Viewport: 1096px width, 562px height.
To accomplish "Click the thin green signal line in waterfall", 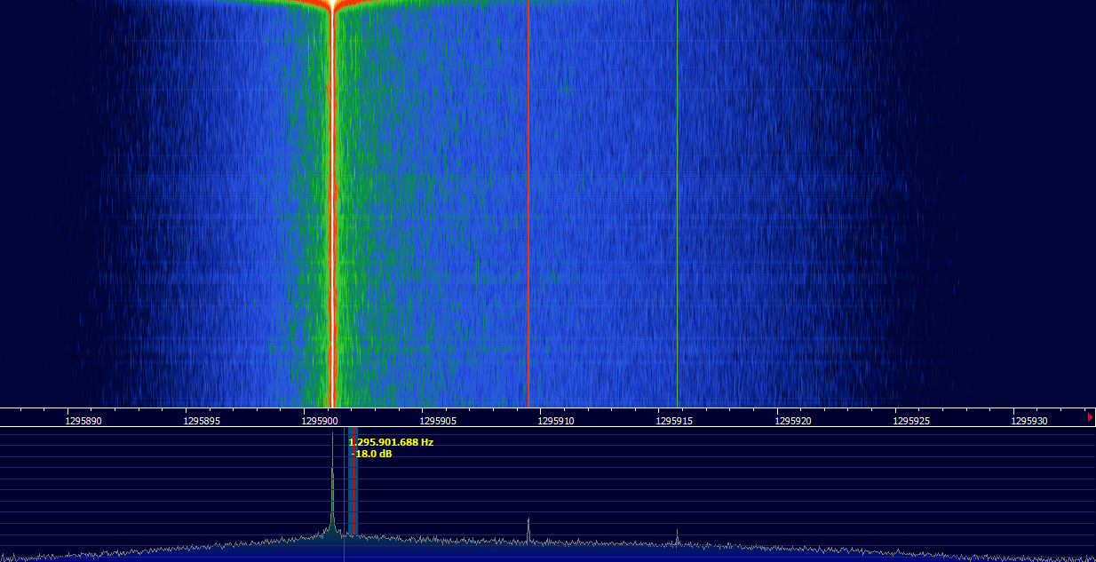I will pyautogui.click(x=677, y=222).
